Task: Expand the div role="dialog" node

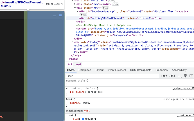Action: pyautogui.click(x=72, y=42)
